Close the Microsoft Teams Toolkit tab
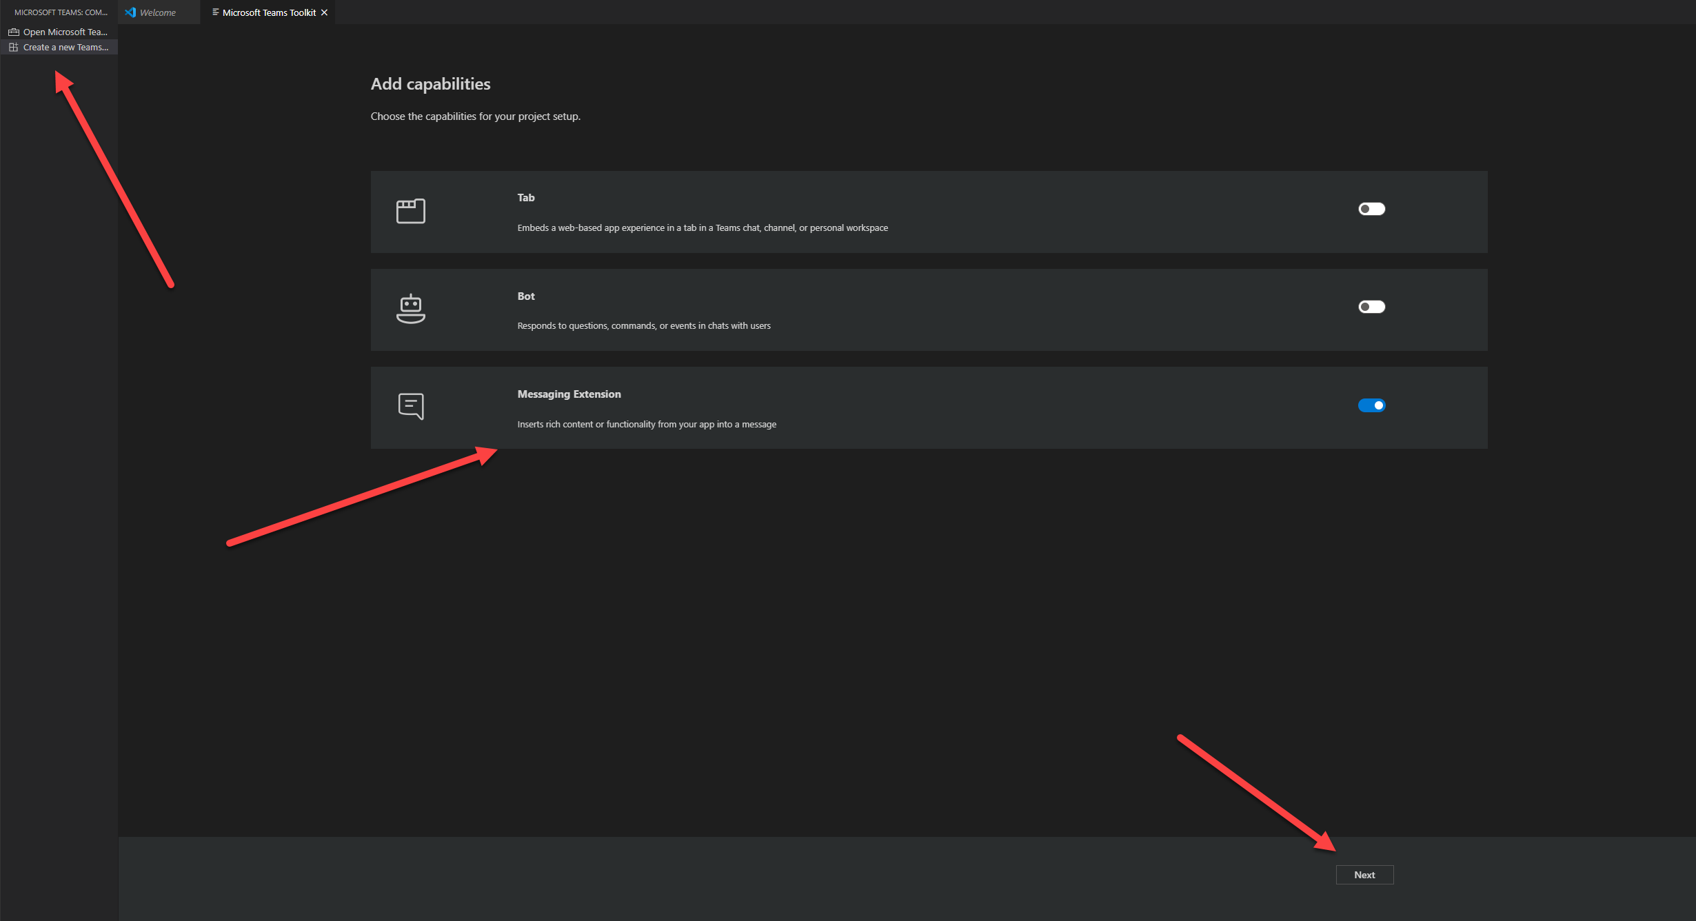This screenshot has width=1696, height=921. point(324,12)
